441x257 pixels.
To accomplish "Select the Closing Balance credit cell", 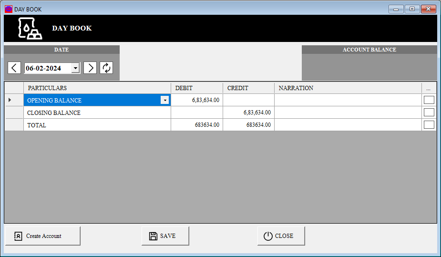I will (248, 113).
